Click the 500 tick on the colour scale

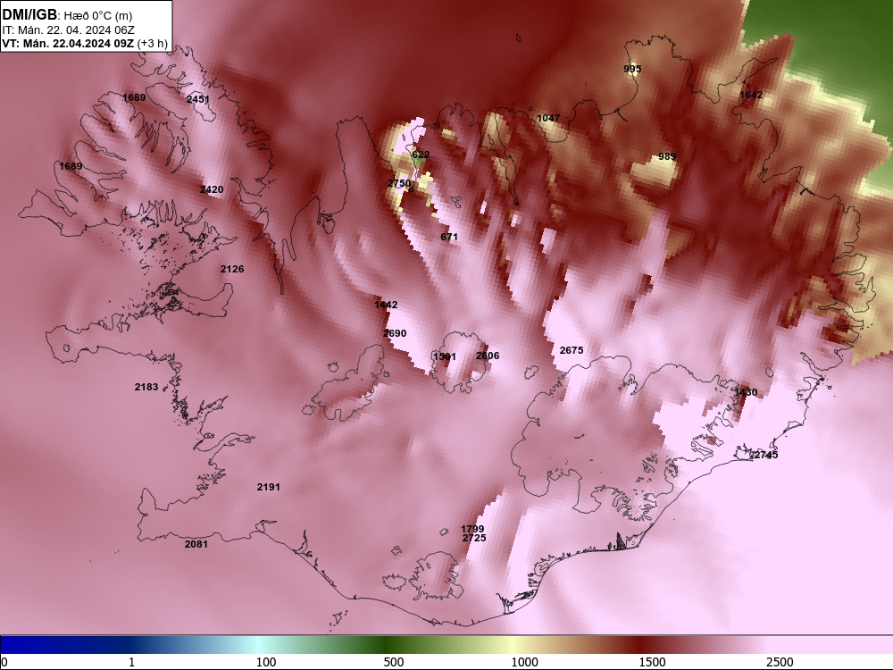tap(394, 662)
